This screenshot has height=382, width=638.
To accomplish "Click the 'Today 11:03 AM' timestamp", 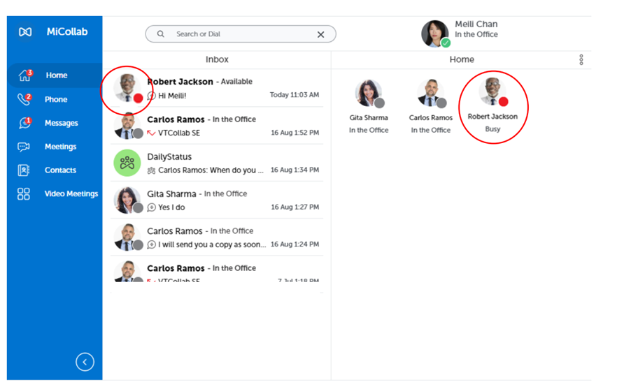I will 295,95.
